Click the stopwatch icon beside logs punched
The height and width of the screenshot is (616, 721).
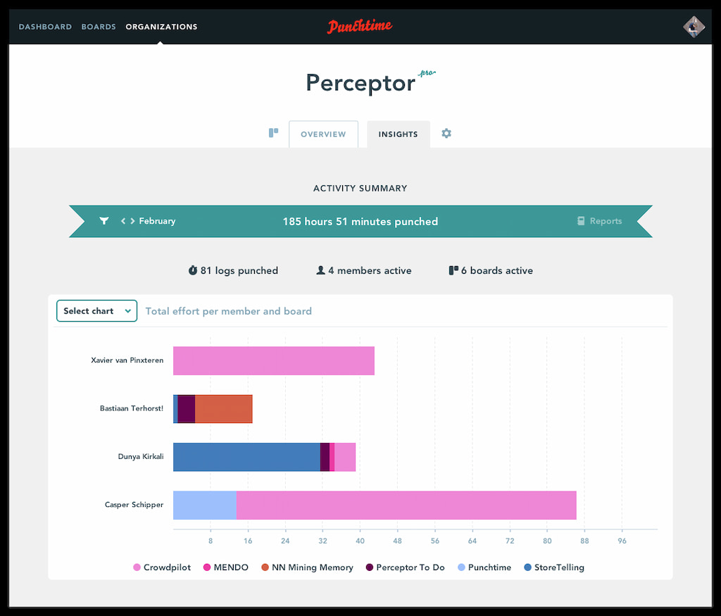tap(193, 270)
